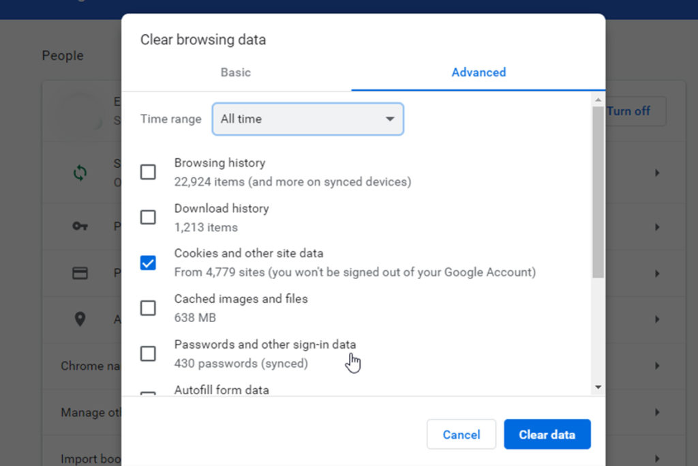
Task: Click the Passwords and other sign-in data label
Action: (x=265, y=345)
